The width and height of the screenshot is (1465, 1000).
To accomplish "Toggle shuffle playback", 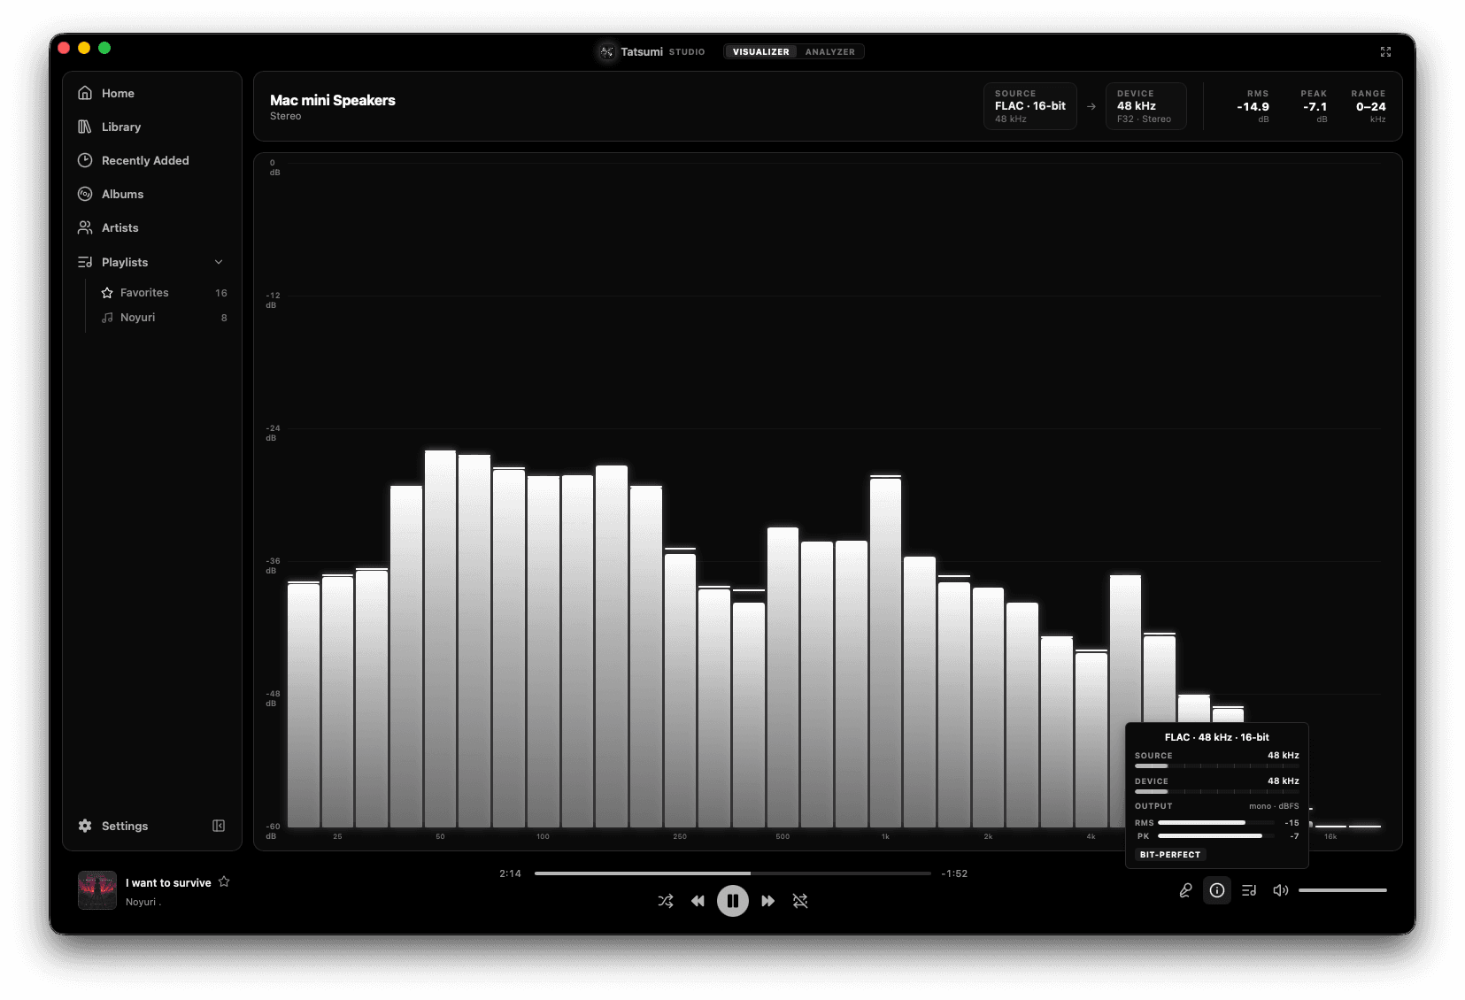I will coord(666,901).
